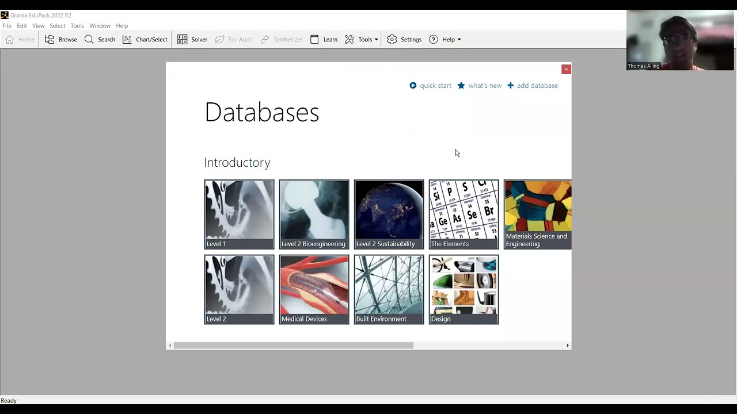Open the Help menu in menu bar
The height and width of the screenshot is (414, 737).
pos(122,26)
